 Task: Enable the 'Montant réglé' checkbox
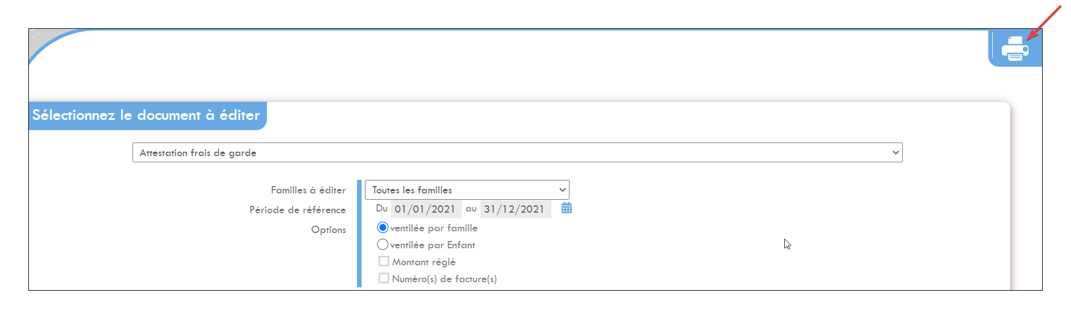point(384,261)
